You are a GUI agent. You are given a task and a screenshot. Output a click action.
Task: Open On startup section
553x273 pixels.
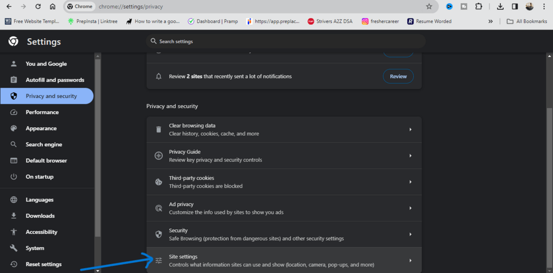pos(47,177)
